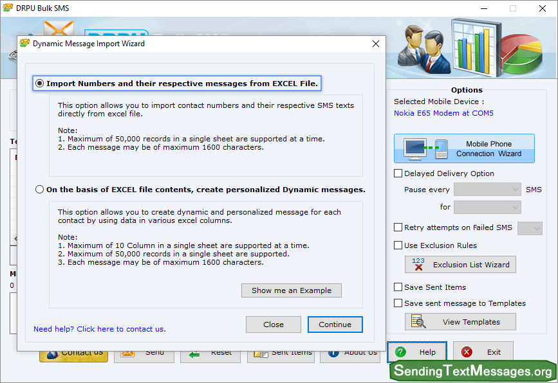Click the Help button
Screen dimensions: 558x383
[416, 352]
